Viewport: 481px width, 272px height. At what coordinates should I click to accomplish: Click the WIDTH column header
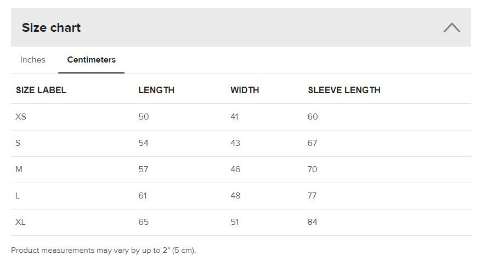click(245, 90)
